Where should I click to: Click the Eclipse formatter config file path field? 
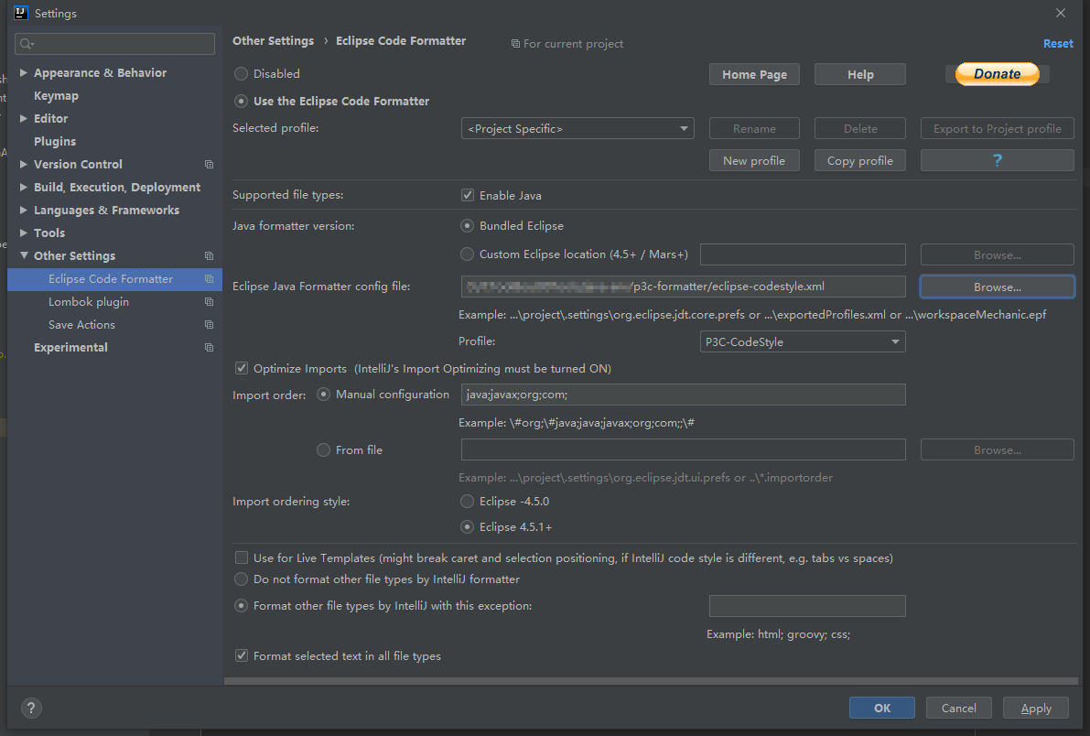pos(684,287)
